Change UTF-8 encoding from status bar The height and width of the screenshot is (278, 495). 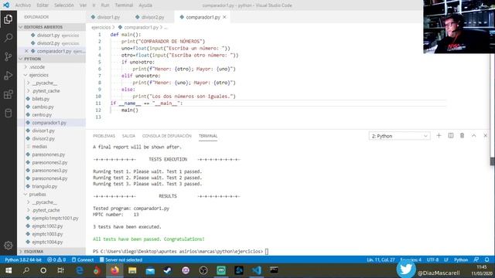(432, 259)
